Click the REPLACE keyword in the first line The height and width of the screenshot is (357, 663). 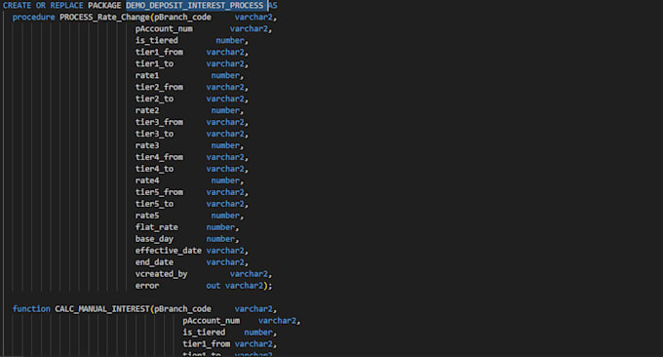(67, 6)
